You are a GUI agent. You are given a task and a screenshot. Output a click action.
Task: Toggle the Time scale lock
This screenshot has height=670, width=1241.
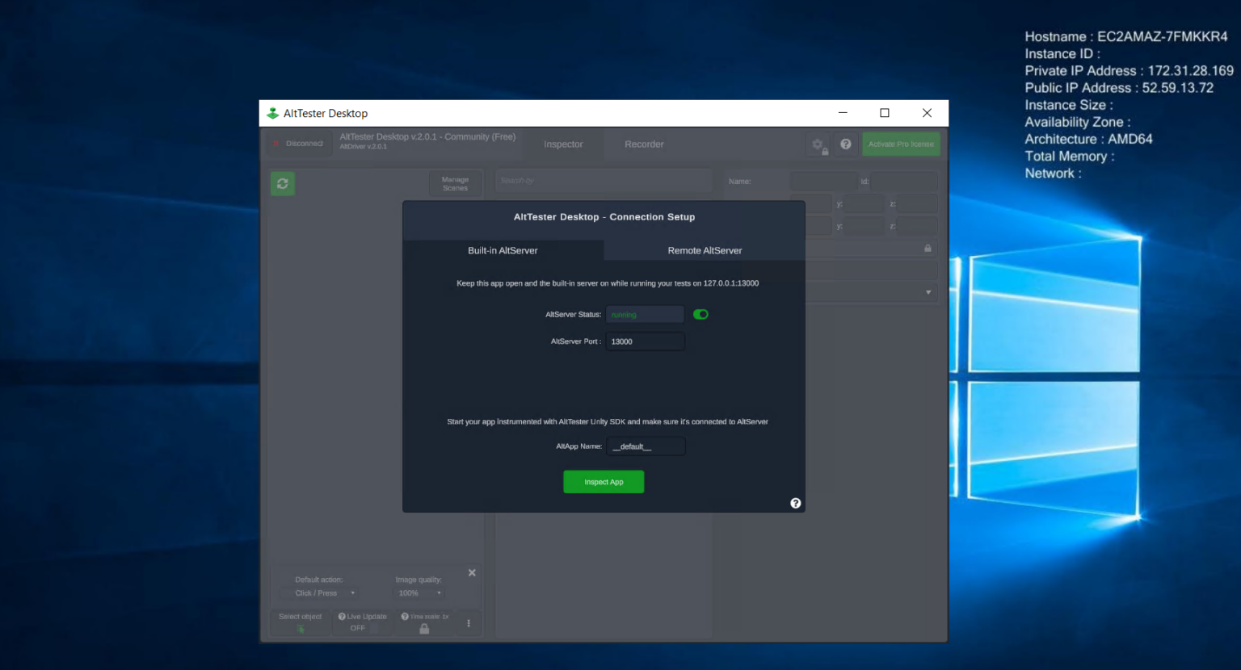click(423, 627)
